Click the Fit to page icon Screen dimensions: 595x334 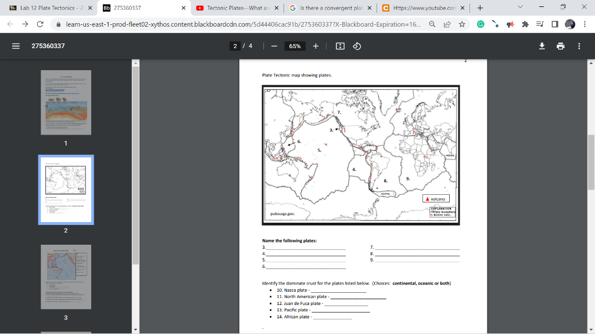339,45
